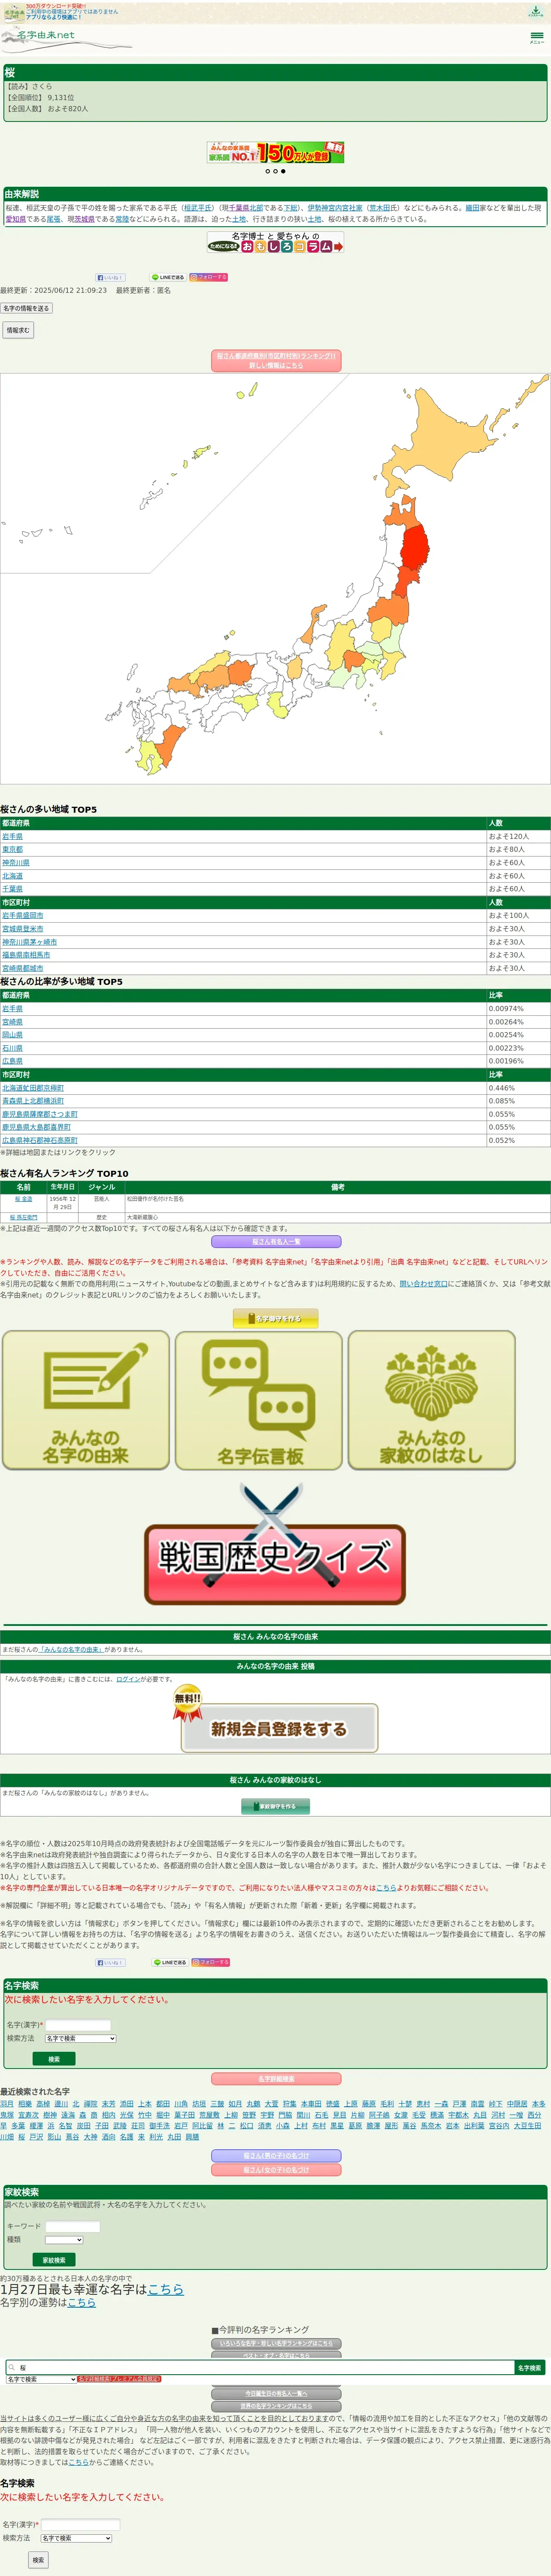Viewport: 551px width, 2576px height.
Task: Click ログイン link in 由来 投稿 section
Action: [x=128, y=1679]
